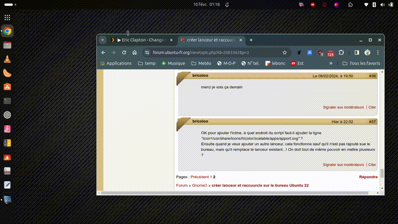Open the tab search dropdown arrow
The height and width of the screenshot is (224, 398).
(102, 40)
